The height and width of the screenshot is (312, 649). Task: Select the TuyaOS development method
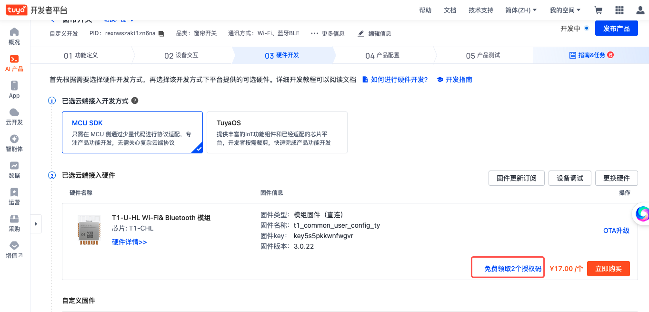277,132
